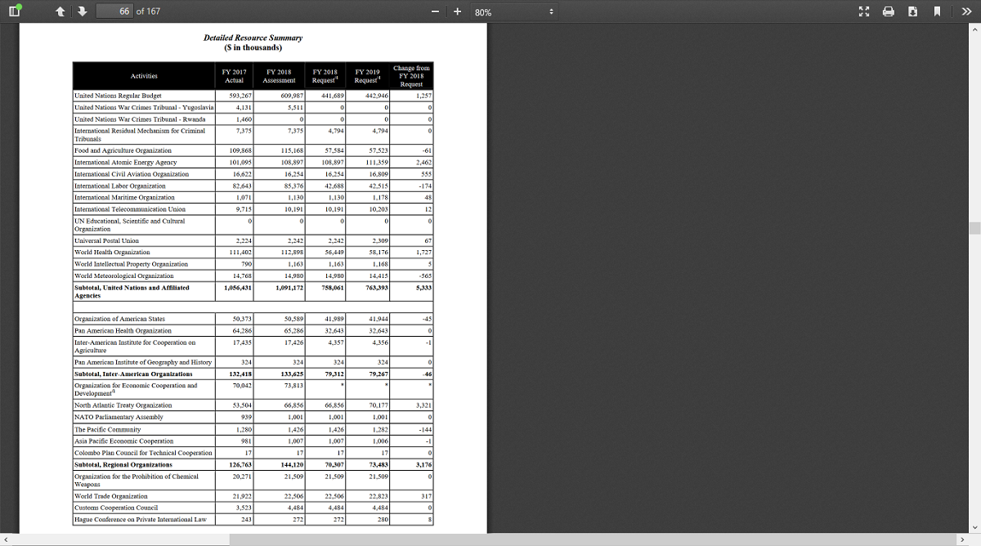
Task: Select the 'North Atlantic Treaty Organization' row label
Action: (123, 405)
